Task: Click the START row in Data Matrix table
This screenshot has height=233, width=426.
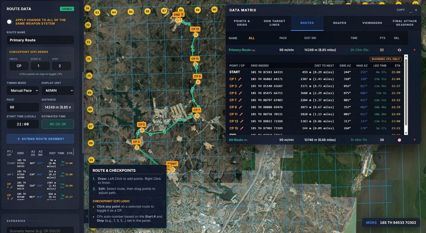Action: click(x=315, y=72)
